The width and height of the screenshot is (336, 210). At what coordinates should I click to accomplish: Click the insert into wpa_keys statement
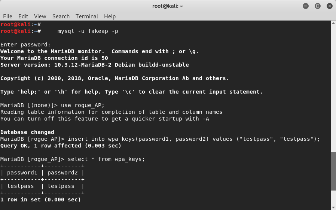(x=194, y=139)
